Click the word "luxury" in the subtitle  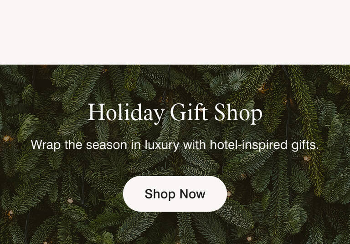pos(162,145)
